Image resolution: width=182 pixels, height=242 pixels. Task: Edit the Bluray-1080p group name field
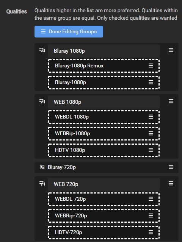point(104,51)
